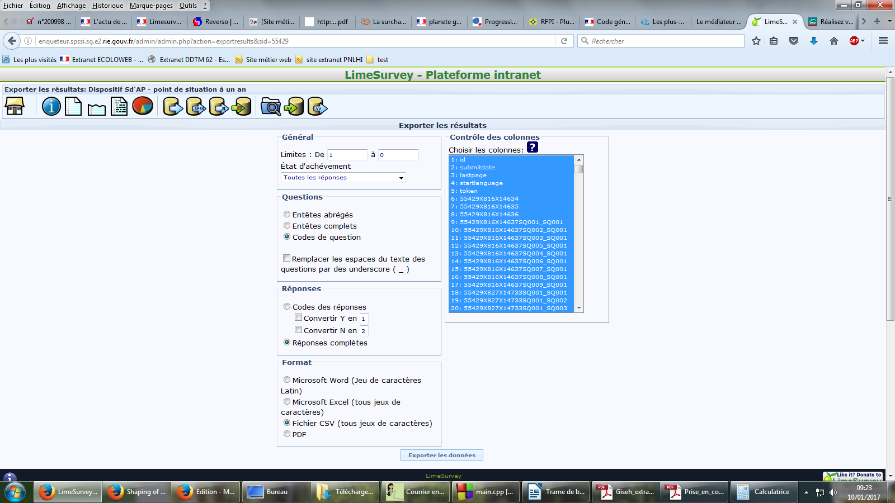Select the Entêtes abrégés radio button
895x503 pixels.
point(287,215)
